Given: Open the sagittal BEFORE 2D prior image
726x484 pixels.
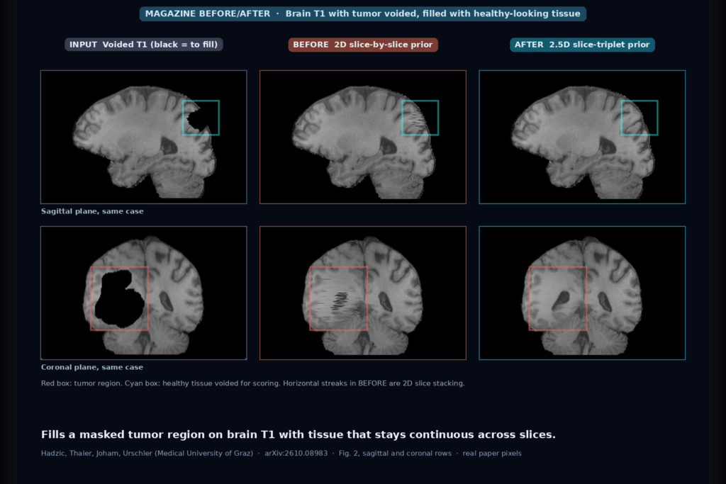Looking at the screenshot, I should (363, 137).
